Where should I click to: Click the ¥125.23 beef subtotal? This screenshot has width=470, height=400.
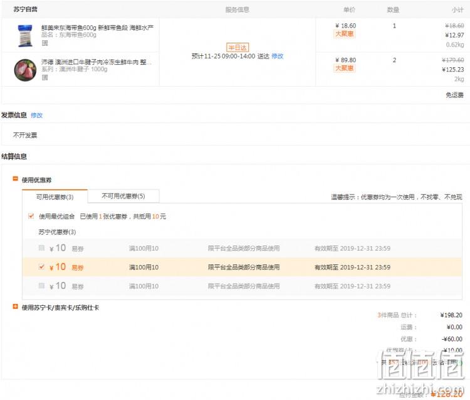click(453, 70)
